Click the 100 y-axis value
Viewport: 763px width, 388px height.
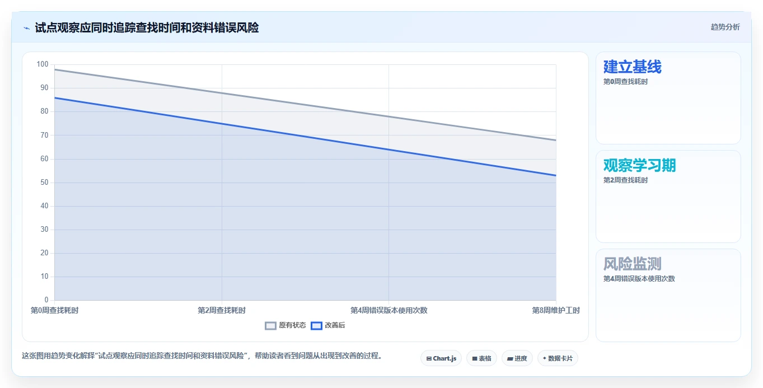click(x=43, y=64)
